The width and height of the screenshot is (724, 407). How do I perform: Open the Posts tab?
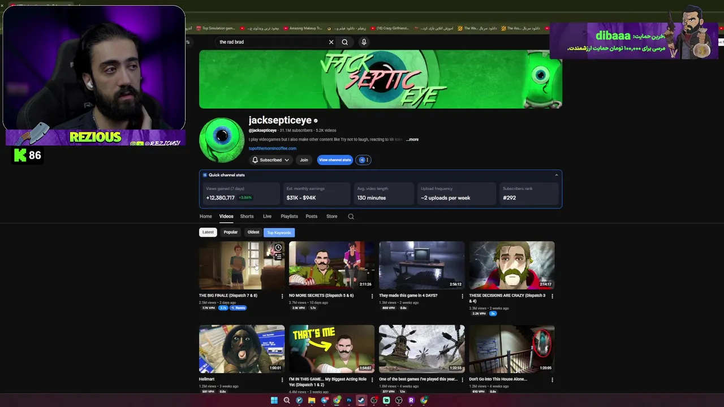(311, 217)
